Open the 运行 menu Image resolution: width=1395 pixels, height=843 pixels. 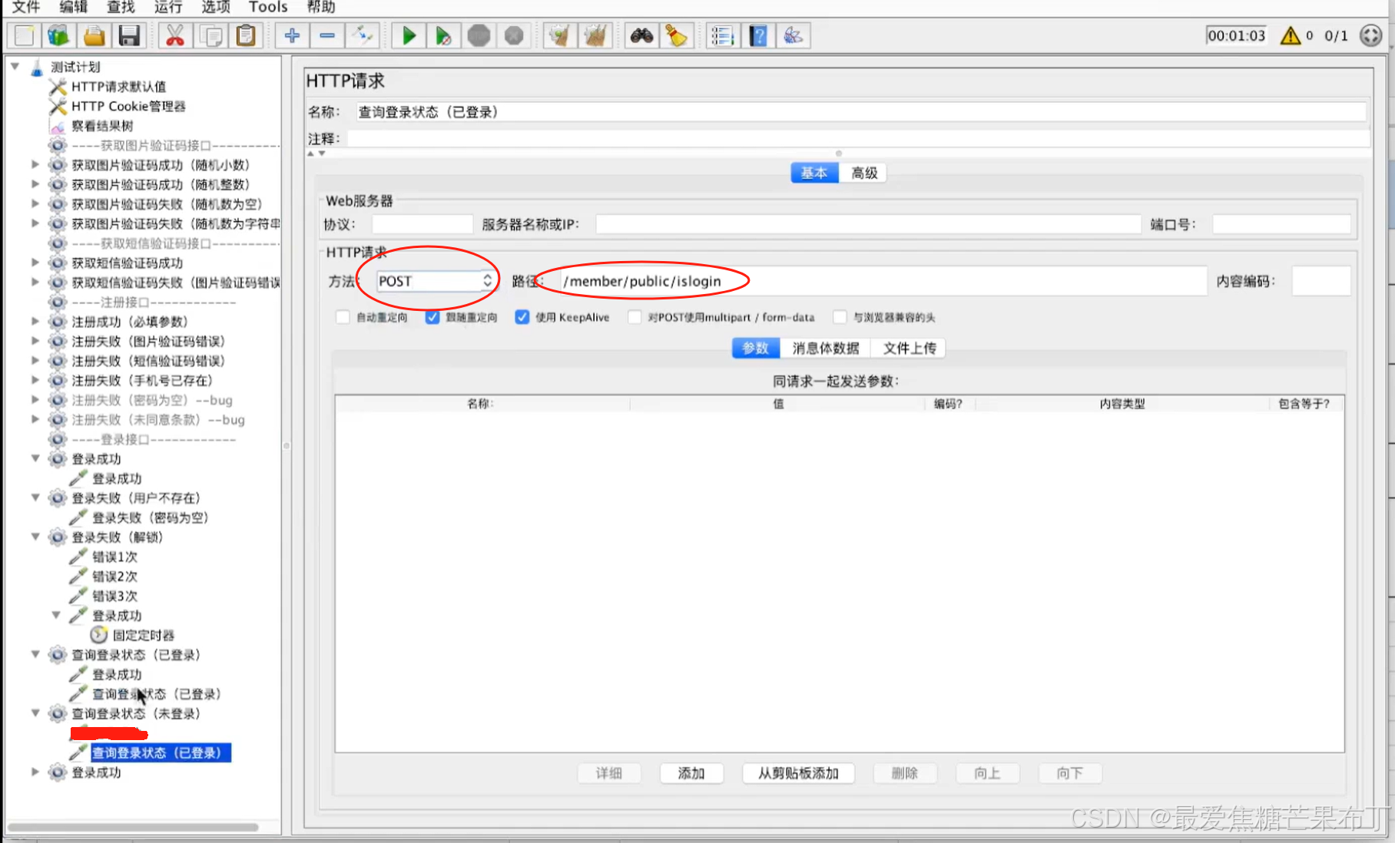(168, 7)
